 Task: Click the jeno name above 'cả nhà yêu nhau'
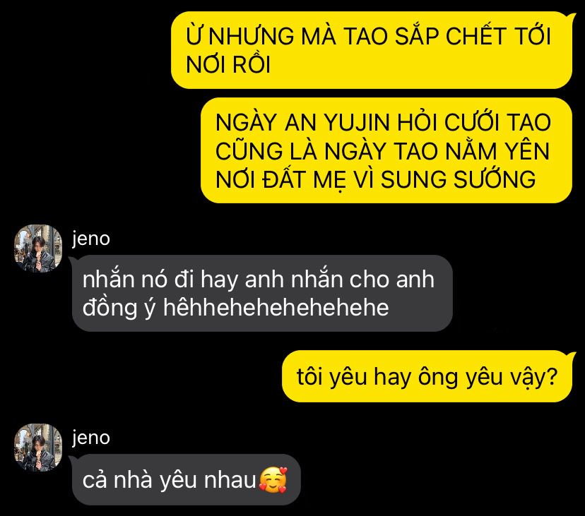[91, 437]
